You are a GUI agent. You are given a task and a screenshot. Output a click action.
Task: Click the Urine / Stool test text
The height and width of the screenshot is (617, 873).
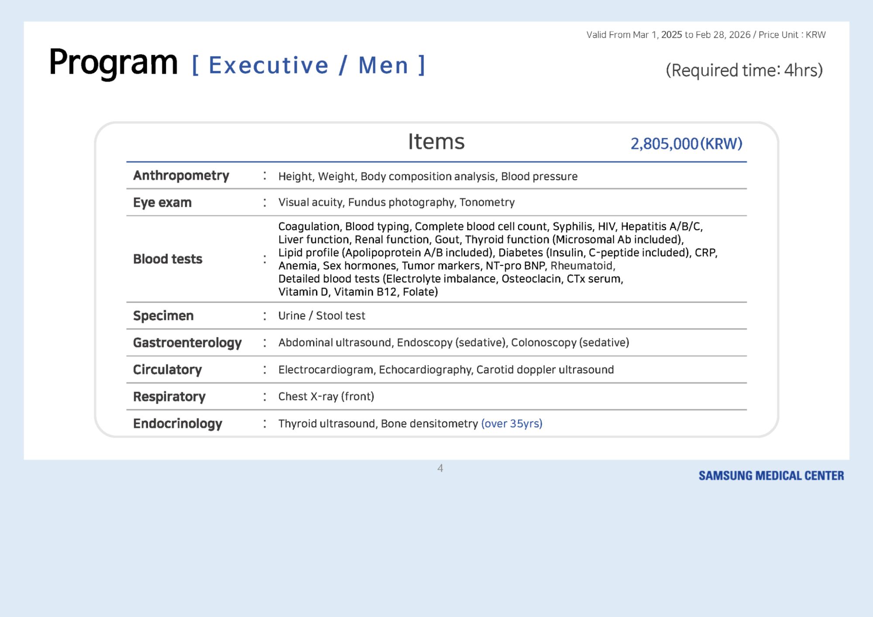321,315
